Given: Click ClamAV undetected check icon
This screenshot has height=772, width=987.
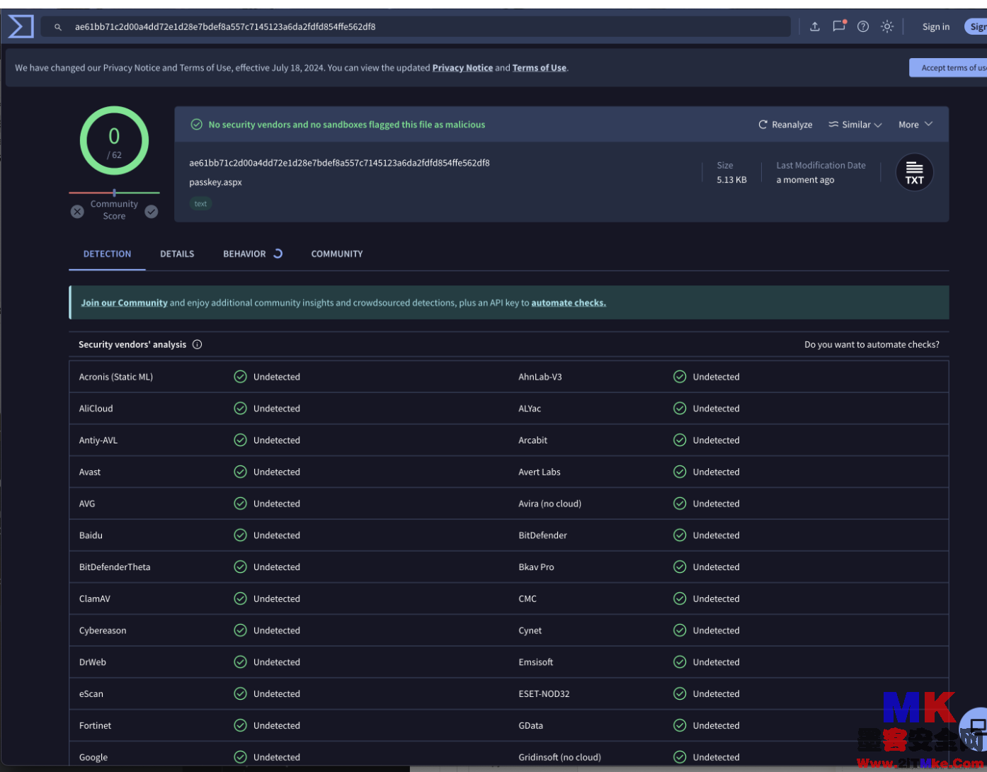Looking at the screenshot, I should tap(241, 598).
